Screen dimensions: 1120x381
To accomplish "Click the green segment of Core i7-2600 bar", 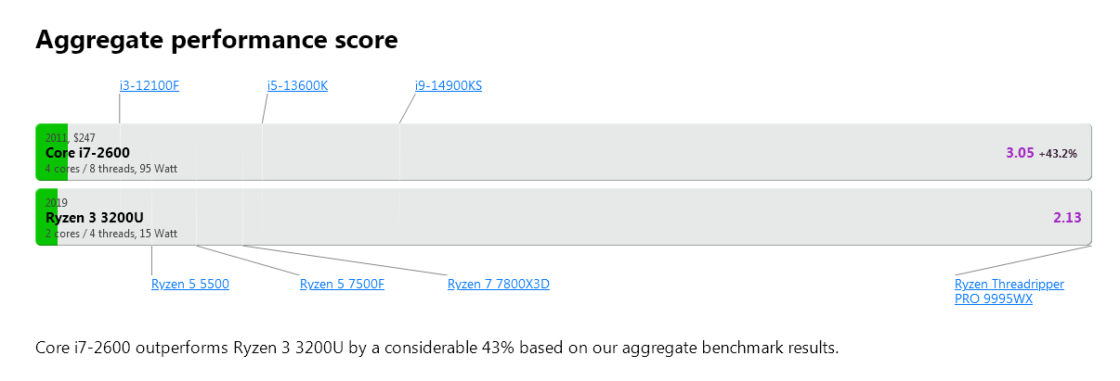I will [x=51, y=152].
